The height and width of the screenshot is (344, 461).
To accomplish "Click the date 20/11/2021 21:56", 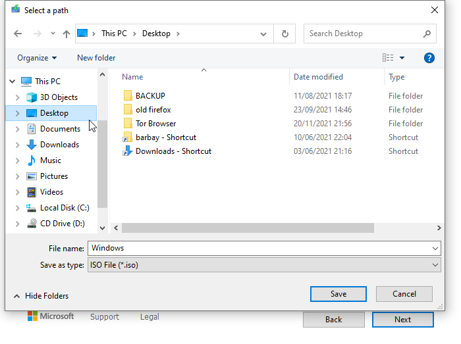I will point(323,124).
